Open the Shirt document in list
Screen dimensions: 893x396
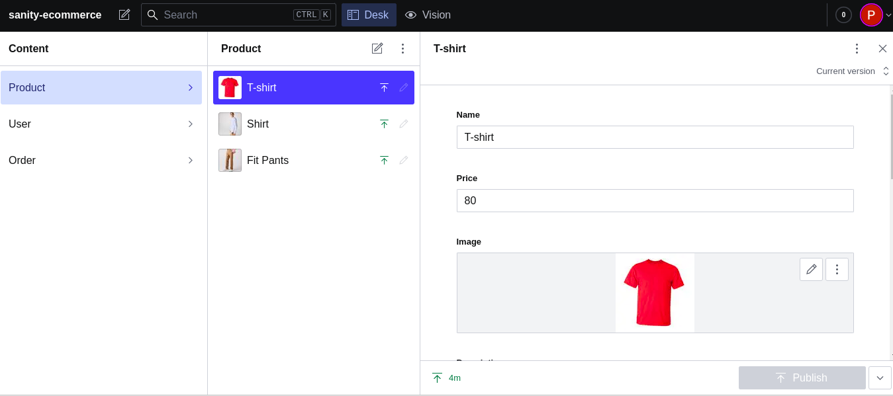coord(314,124)
